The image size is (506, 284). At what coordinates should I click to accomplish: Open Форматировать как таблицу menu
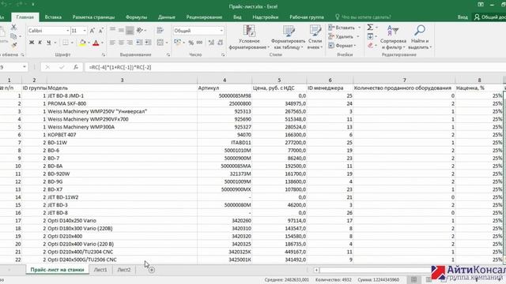[x=288, y=37]
